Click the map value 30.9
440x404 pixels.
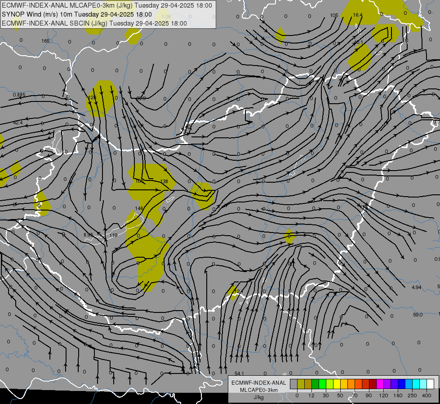(x=141, y=98)
